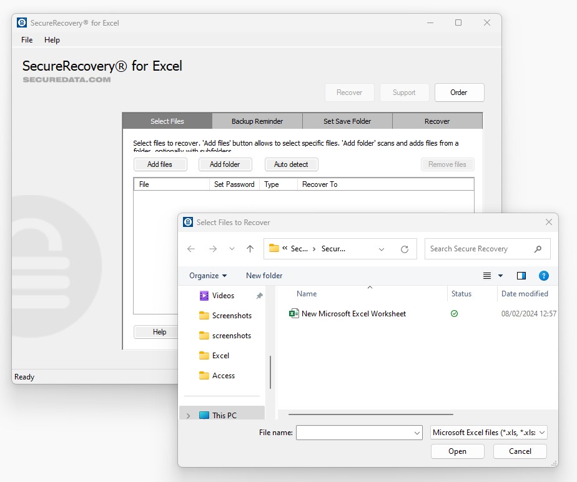The width and height of the screenshot is (577, 482).
Task: Refresh the current folder listing
Action: coord(405,249)
